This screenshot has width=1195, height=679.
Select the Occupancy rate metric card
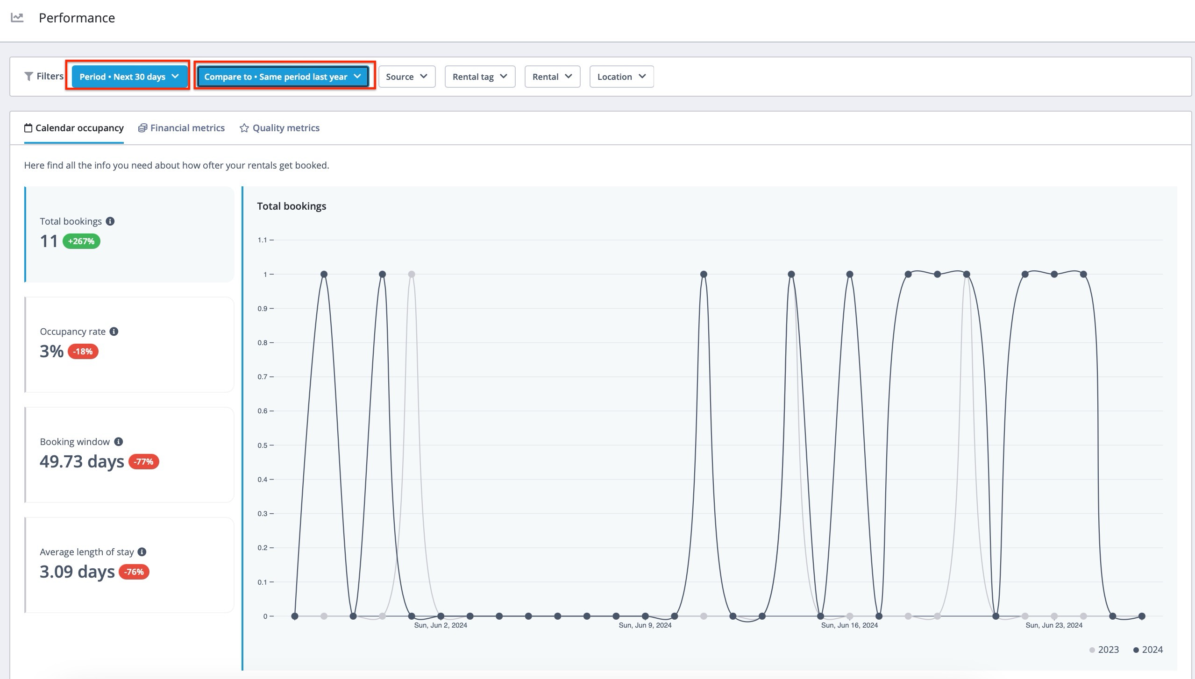pos(129,345)
